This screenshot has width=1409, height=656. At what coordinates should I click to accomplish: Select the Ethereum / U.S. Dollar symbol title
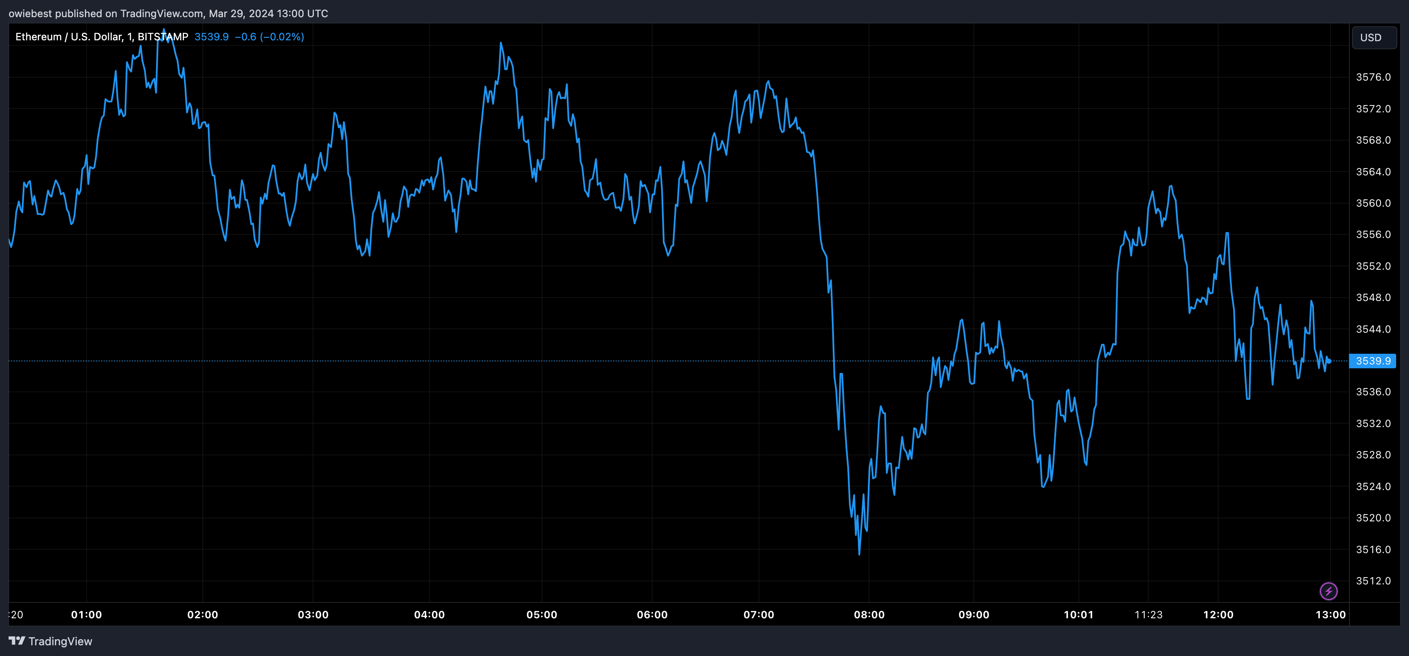click(x=102, y=36)
